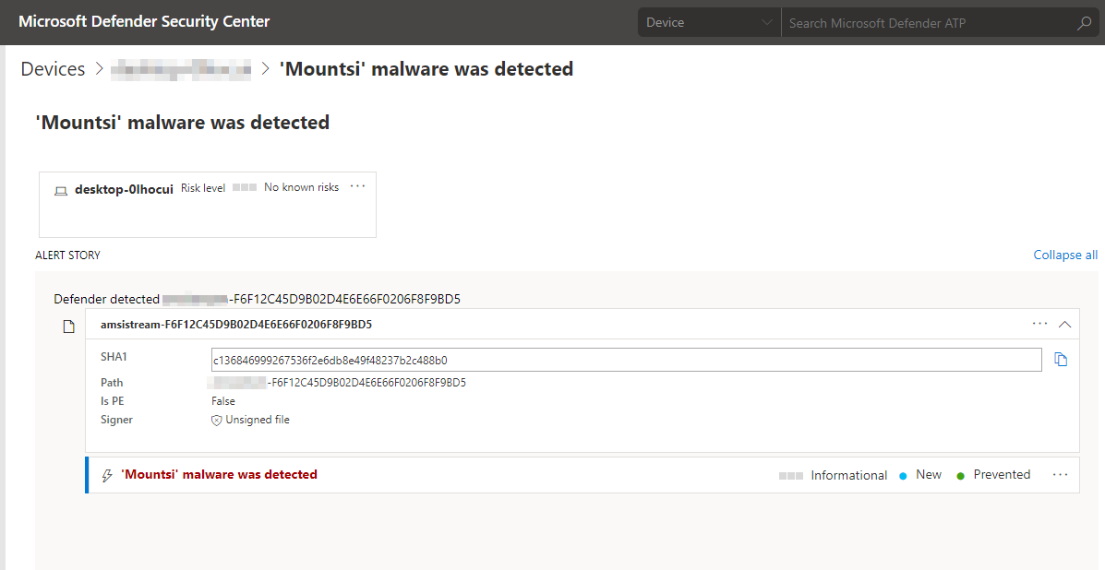Click the file icon next to amsistream entry

[67, 326]
